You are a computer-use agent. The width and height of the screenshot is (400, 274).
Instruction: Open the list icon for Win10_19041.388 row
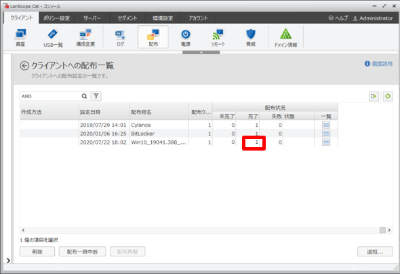tap(326, 142)
